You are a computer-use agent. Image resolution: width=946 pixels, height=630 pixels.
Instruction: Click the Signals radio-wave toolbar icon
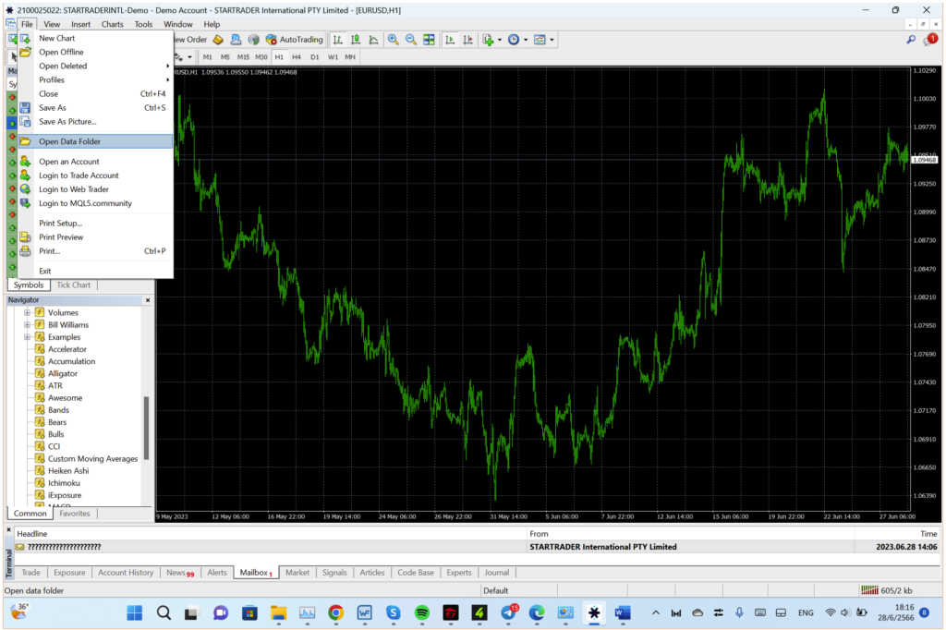[254, 40]
